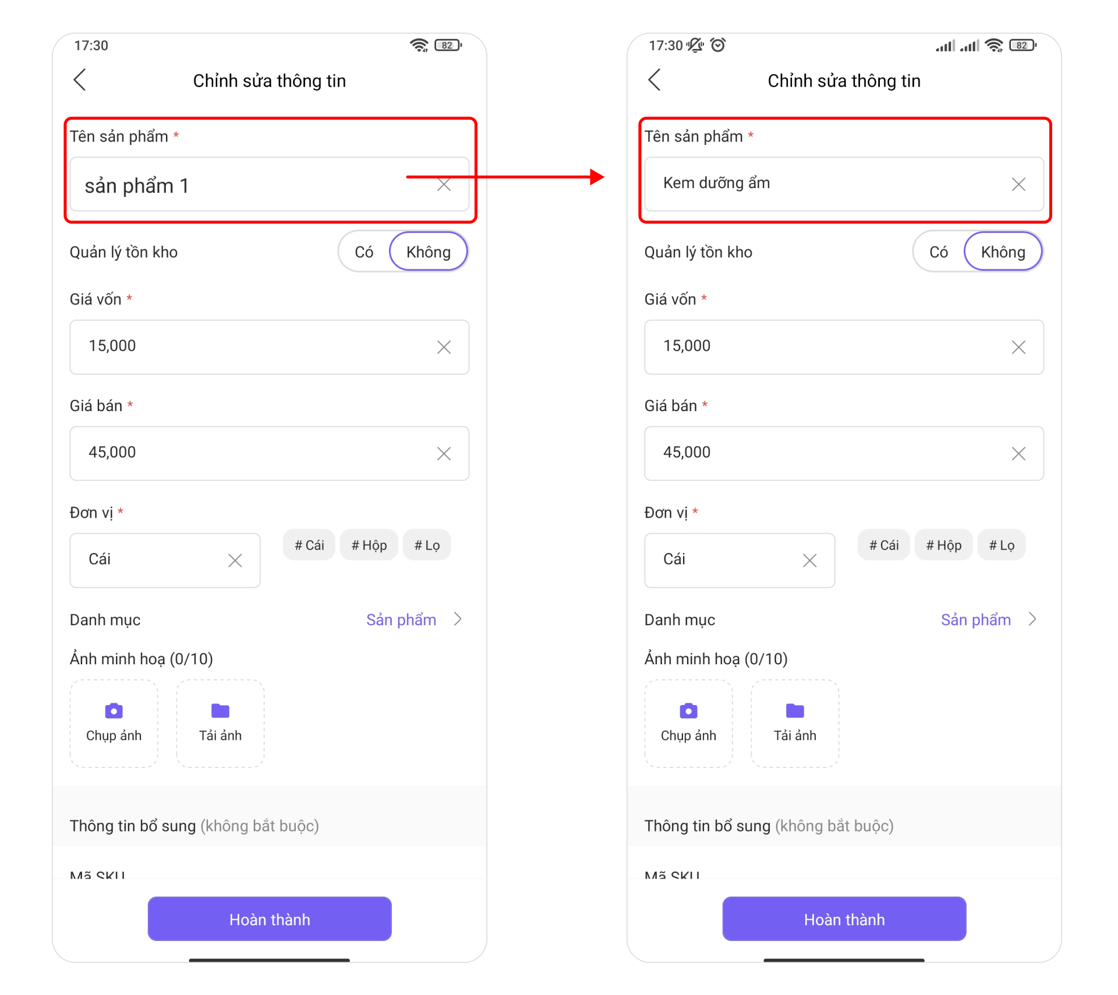
Task: Open 'Sản phẩm' category link on right screen
Action: (x=976, y=619)
